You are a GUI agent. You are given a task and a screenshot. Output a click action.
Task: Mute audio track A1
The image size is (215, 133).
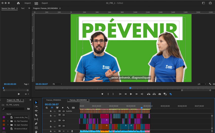click(63, 131)
